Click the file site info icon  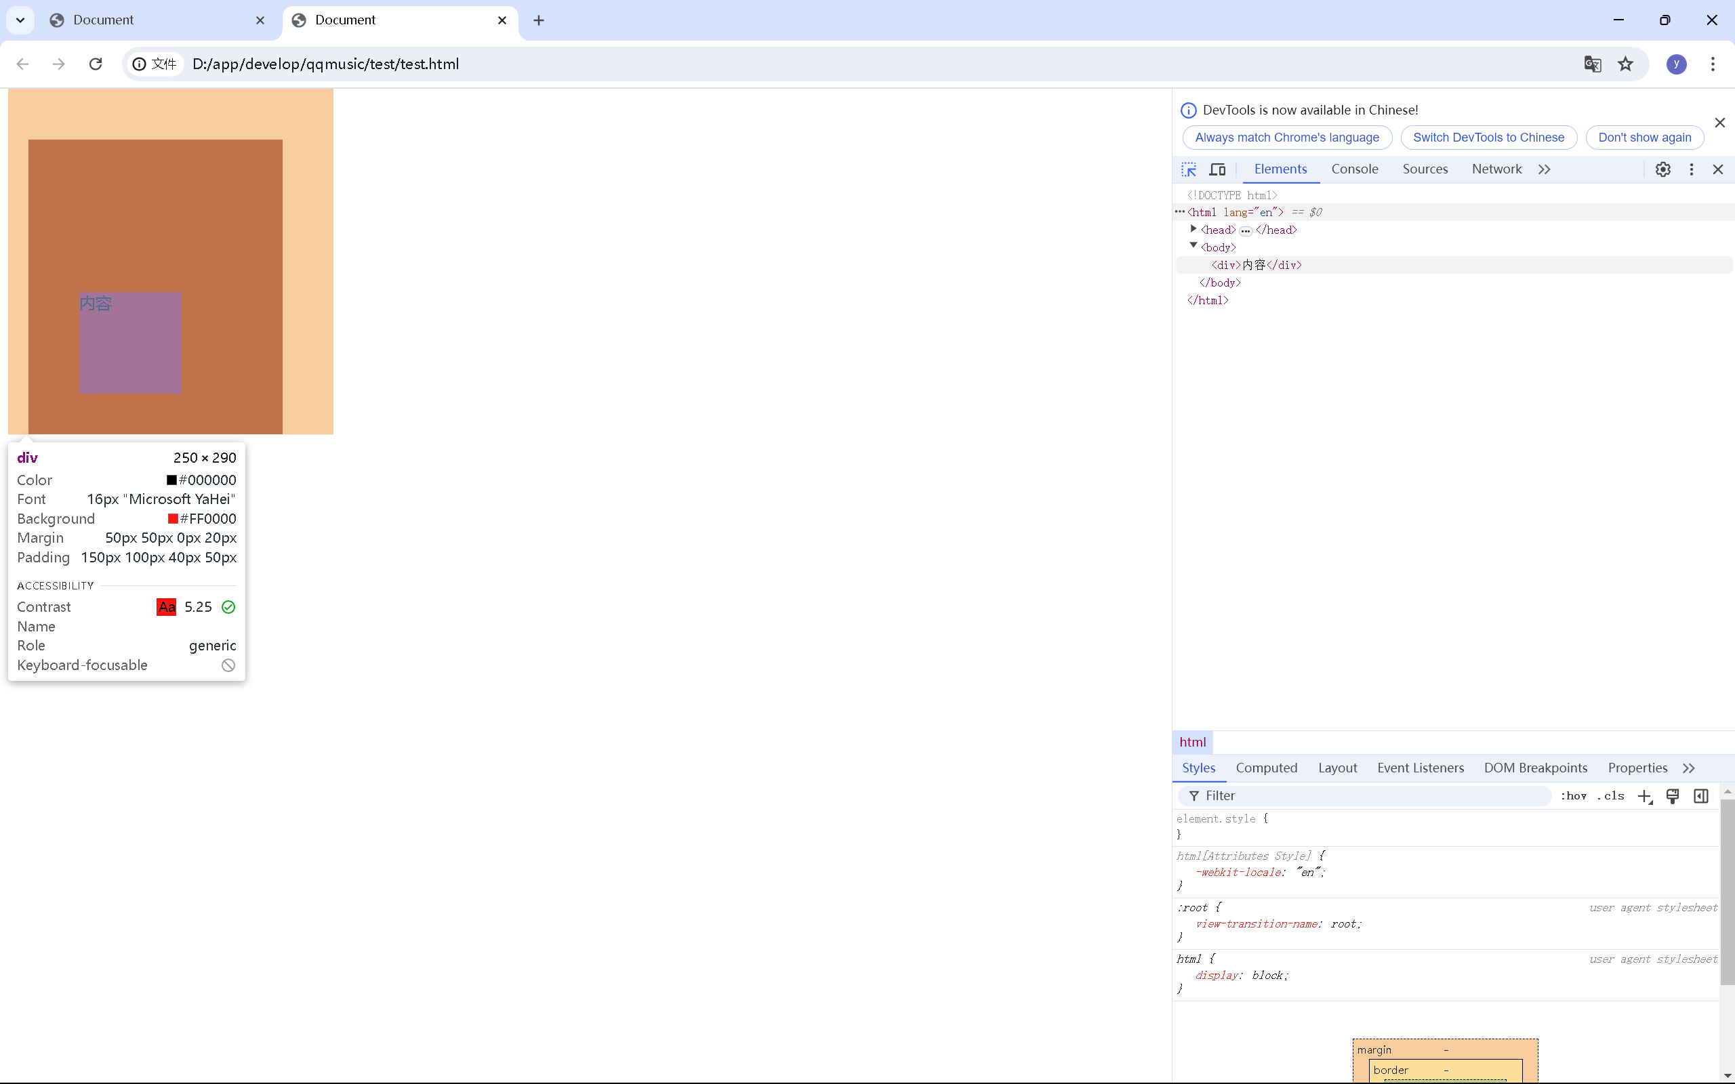[155, 64]
